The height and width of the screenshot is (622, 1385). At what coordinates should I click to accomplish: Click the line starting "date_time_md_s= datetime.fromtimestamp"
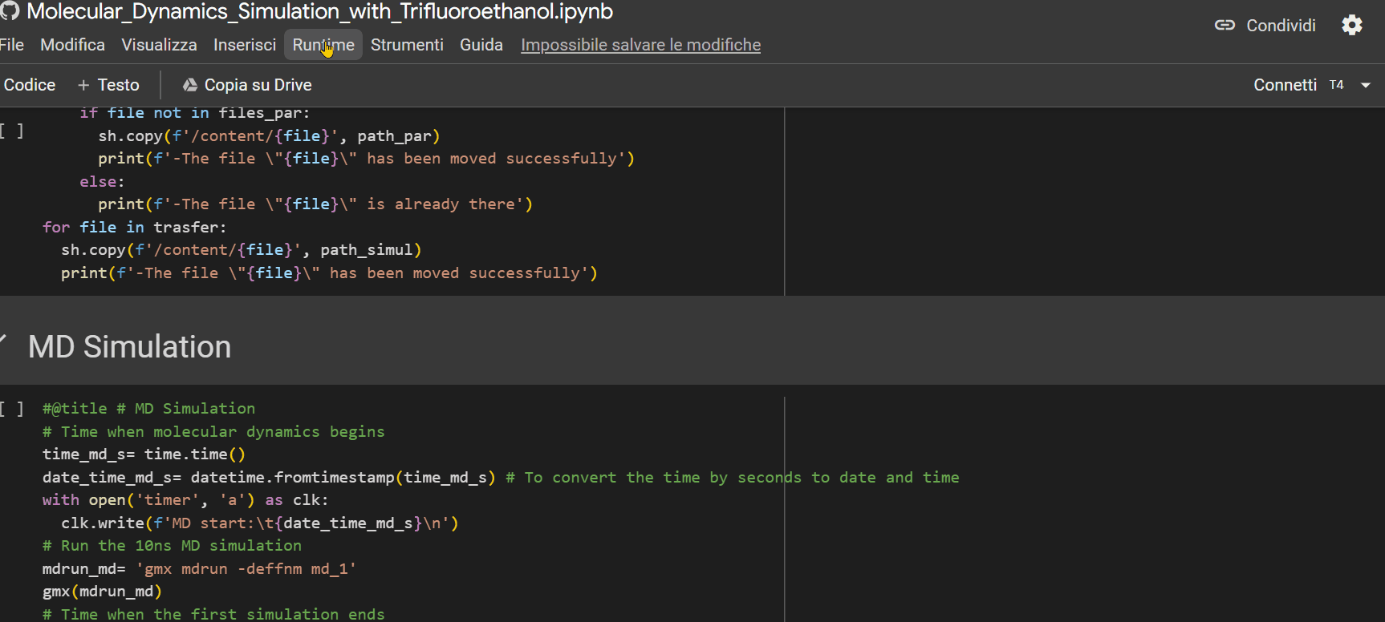point(501,478)
